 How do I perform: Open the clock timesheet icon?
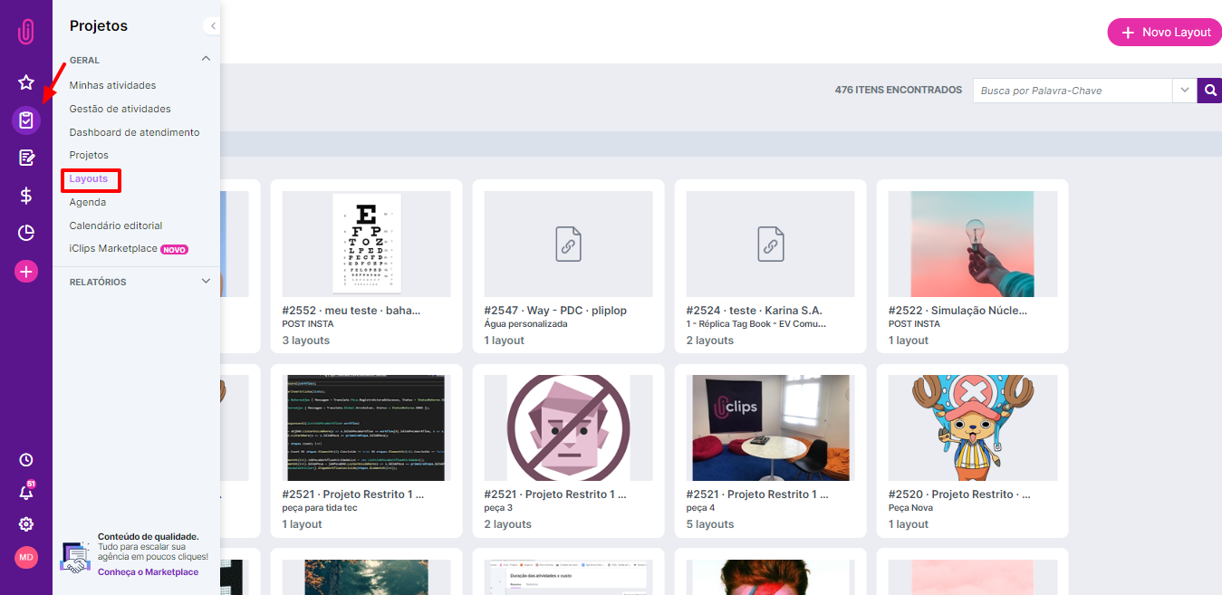[26, 460]
